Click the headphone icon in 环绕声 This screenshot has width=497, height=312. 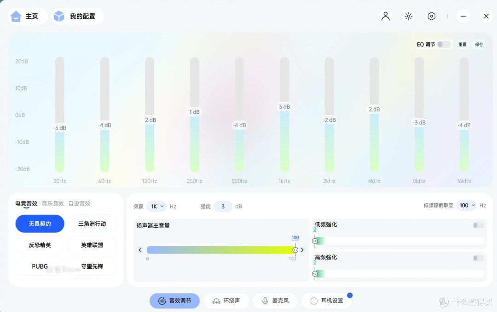click(x=216, y=301)
